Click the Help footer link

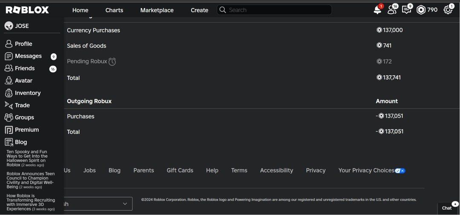[x=212, y=170]
